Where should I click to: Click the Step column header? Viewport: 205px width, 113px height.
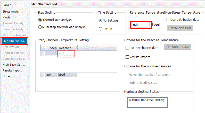[49, 48]
